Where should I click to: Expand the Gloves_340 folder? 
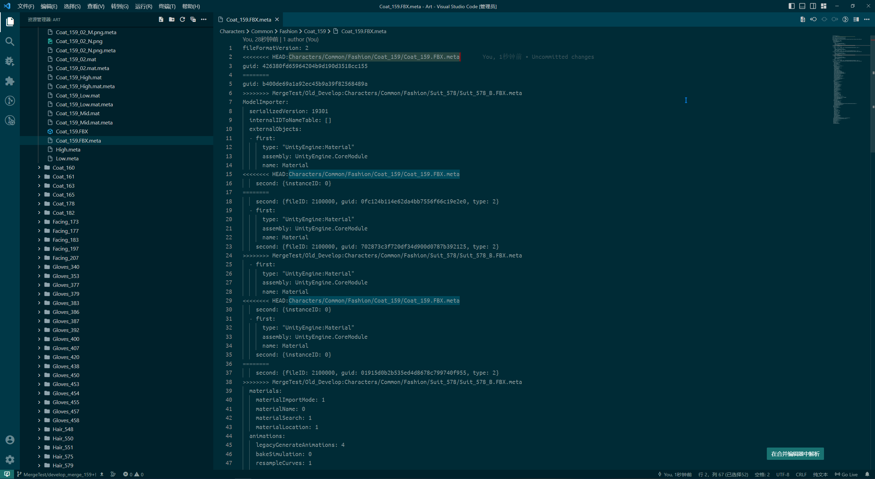point(66,267)
